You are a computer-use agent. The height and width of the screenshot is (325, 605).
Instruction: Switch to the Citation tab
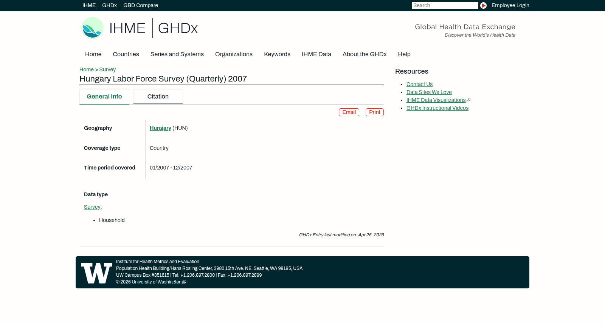158,97
